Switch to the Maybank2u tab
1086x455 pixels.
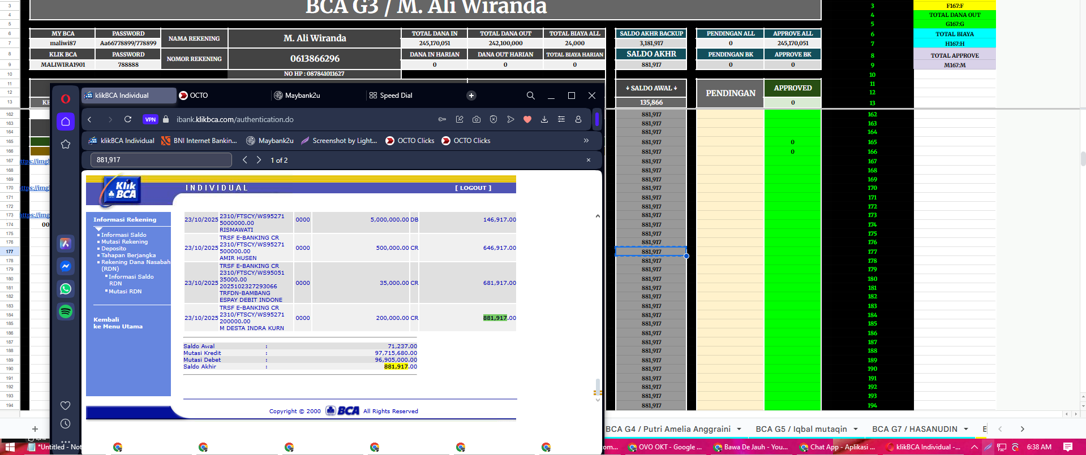click(x=317, y=96)
